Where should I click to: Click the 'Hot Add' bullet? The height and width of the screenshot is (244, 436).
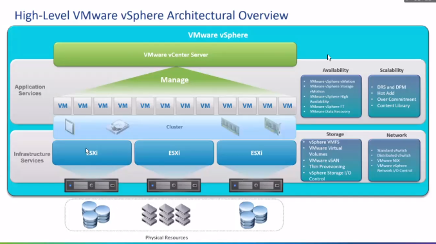(x=386, y=93)
